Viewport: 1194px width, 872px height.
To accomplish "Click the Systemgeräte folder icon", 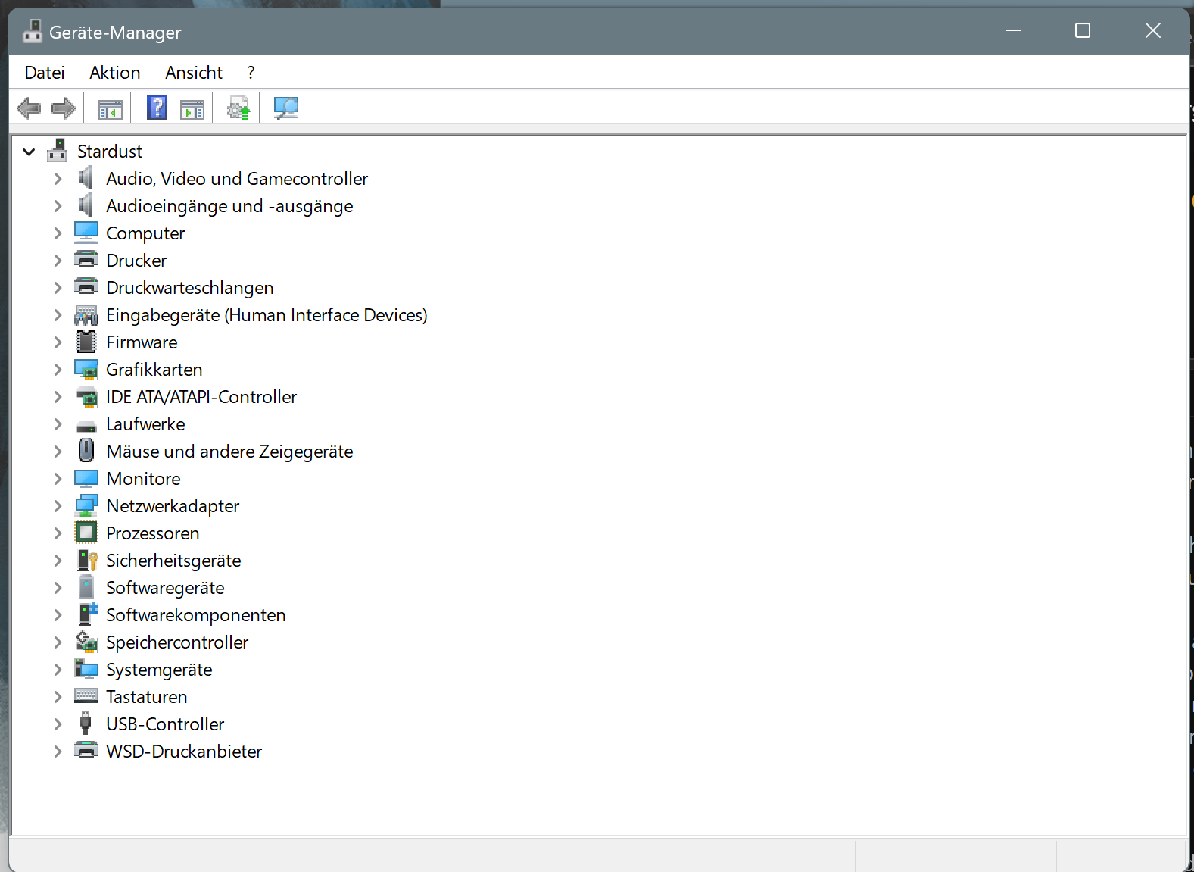I will pos(86,668).
